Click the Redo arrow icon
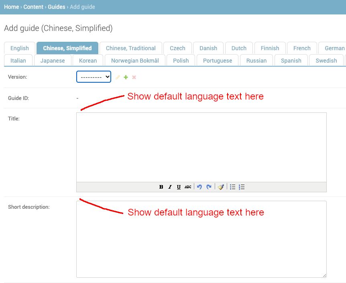This screenshot has width=346, height=283. pyautogui.click(x=209, y=187)
